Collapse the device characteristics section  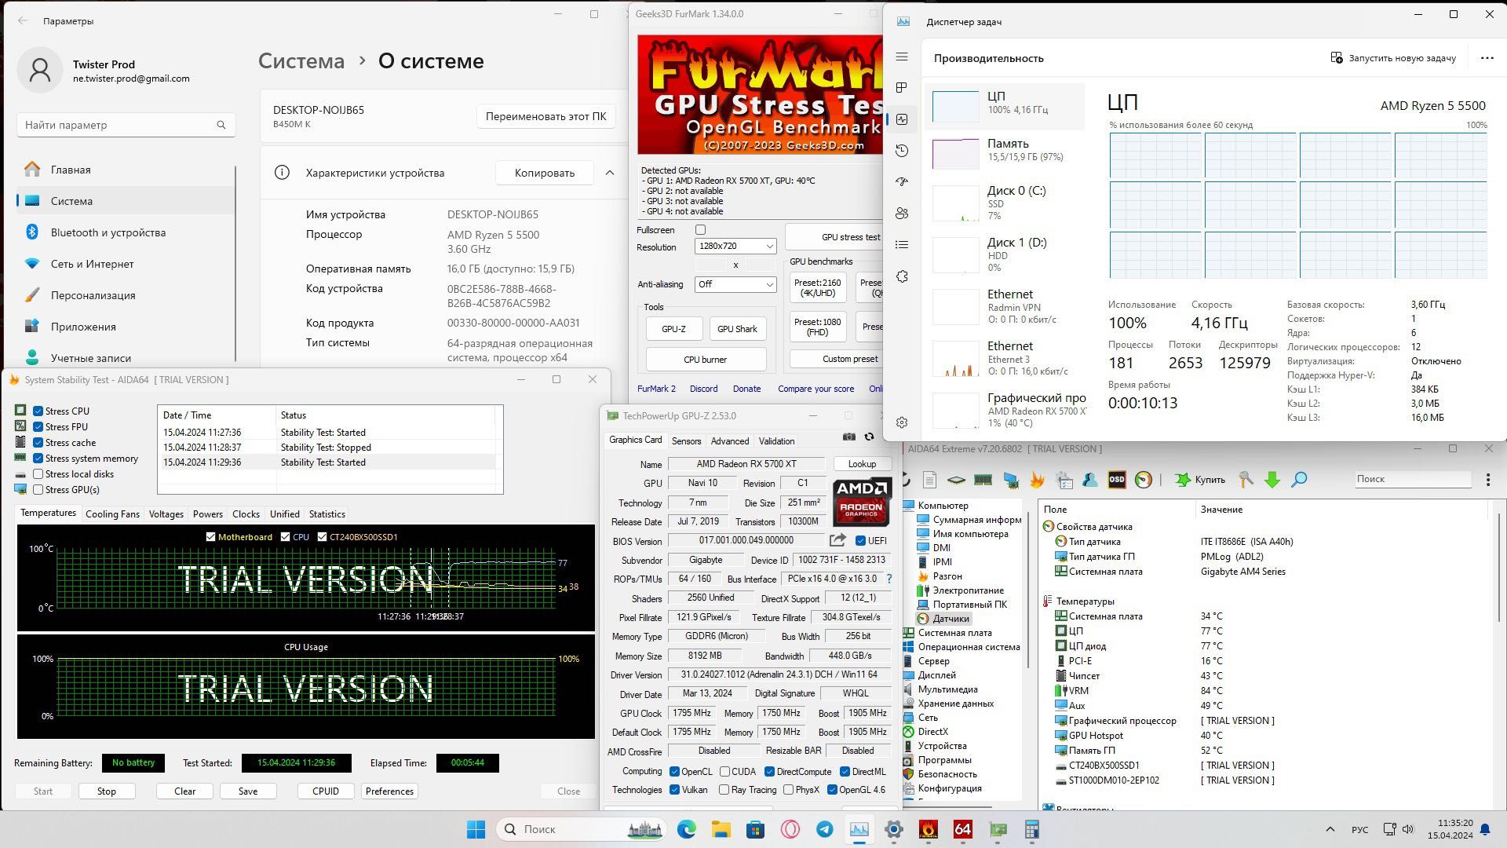click(610, 173)
